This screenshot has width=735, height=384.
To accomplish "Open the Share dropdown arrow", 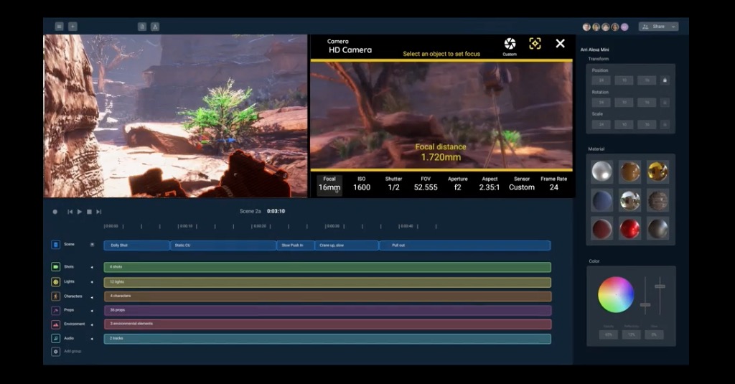I will [671, 27].
